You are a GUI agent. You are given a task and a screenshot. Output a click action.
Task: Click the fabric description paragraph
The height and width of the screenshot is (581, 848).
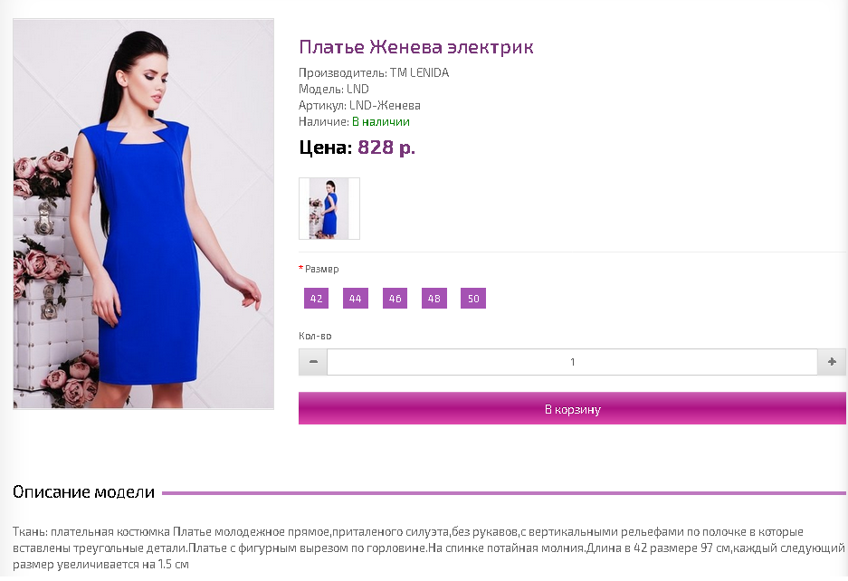point(428,548)
